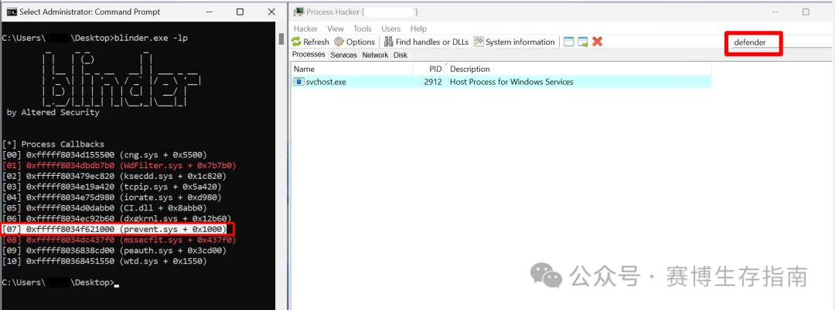Click the mssecflt.sys callback line
The height and width of the screenshot is (310, 835).
[119, 240]
